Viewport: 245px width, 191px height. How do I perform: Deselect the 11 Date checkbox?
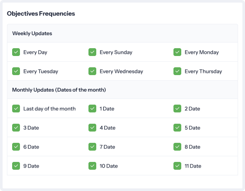click(x=177, y=166)
